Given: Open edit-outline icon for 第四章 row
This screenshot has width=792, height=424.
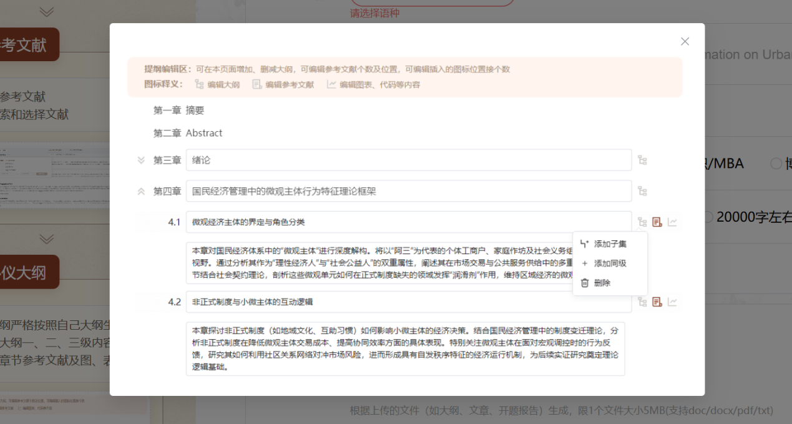Looking at the screenshot, I should pos(642,191).
